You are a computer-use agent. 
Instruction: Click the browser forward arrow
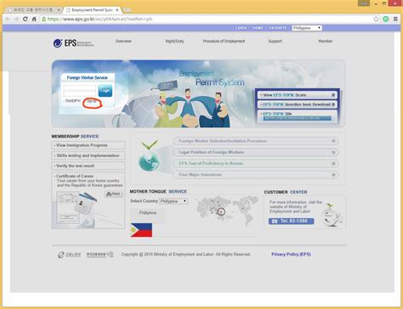click(x=16, y=19)
